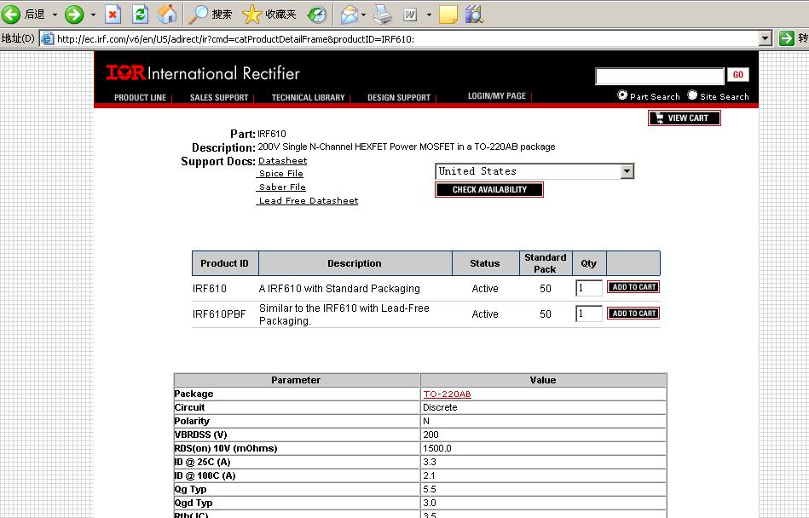Image resolution: width=809 pixels, height=518 pixels.
Task: Open the DESIGN SUPPORT menu
Action: [399, 97]
